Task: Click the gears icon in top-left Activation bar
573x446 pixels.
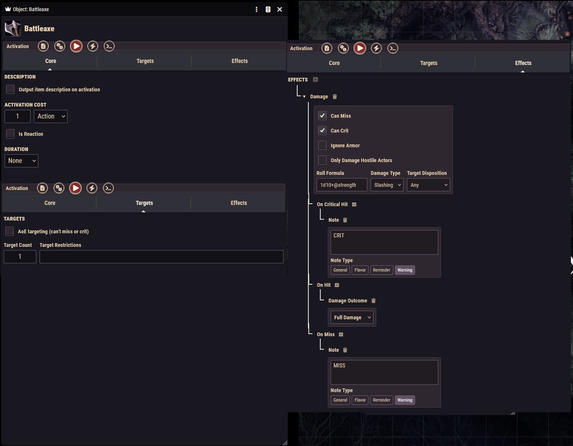Action: coord(60,46)
